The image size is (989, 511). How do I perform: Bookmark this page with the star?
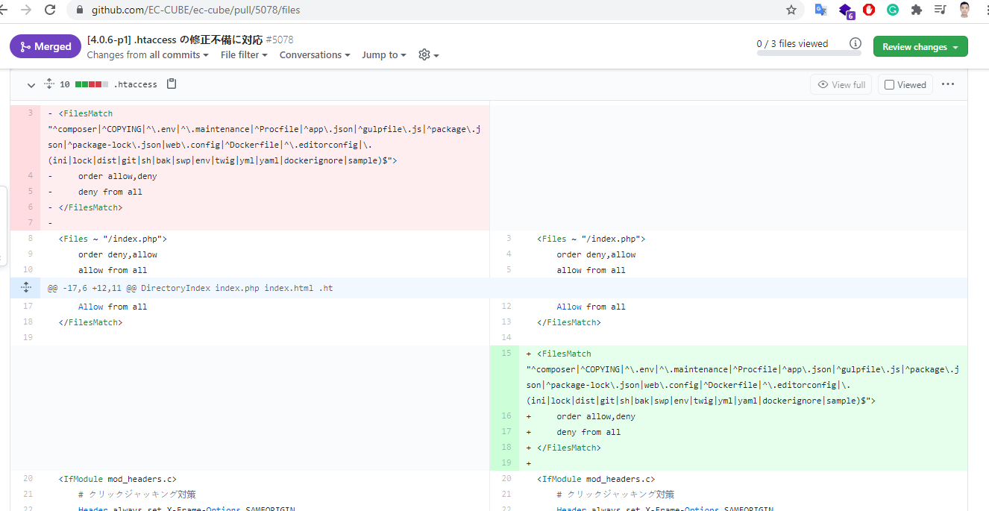(791, 10)
